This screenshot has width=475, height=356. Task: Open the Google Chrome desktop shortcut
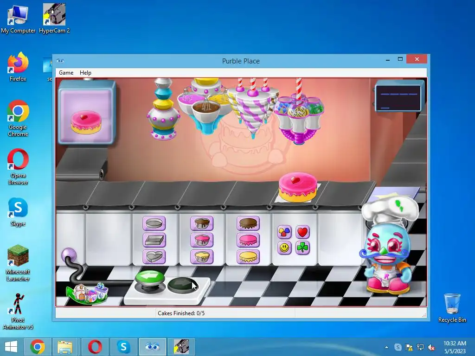click(18, 118)
